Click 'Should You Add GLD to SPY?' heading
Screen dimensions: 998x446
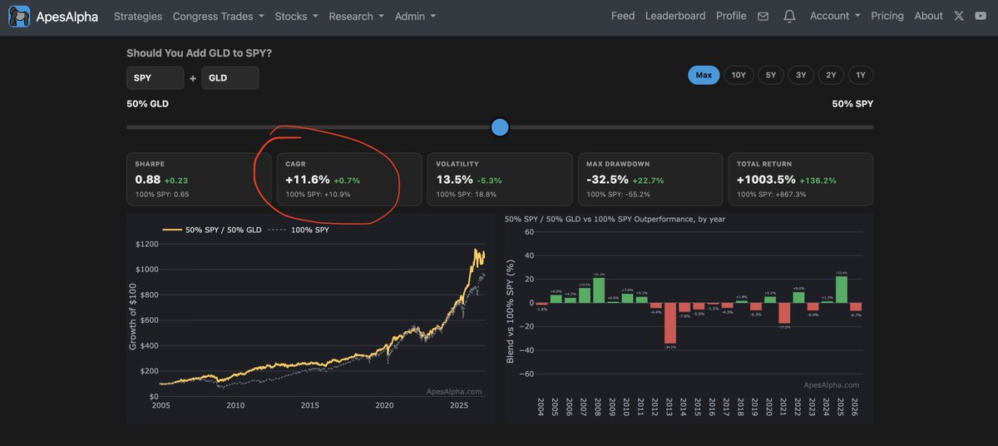pyautogui.click(x=200, y=53)
